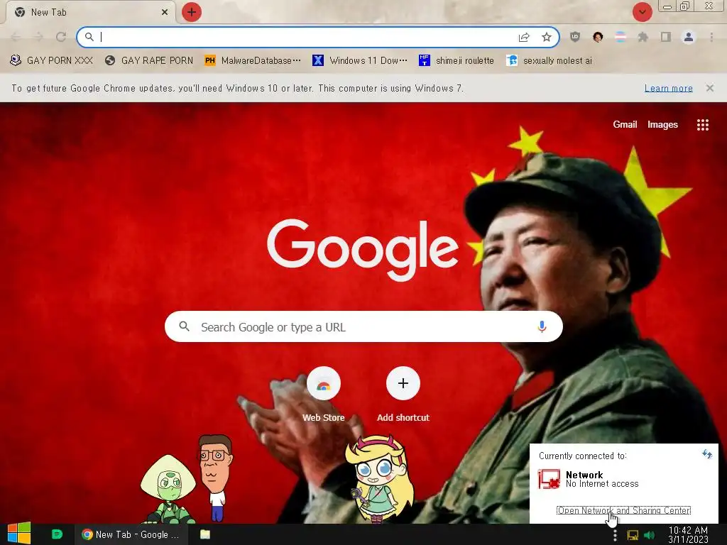727x545 pixels.
Task: Click the pink and blue striped flag extension
Action: tap(621, 37)
